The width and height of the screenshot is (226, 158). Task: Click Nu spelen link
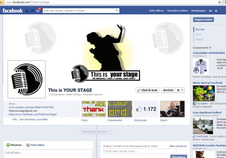coord(203,104)
